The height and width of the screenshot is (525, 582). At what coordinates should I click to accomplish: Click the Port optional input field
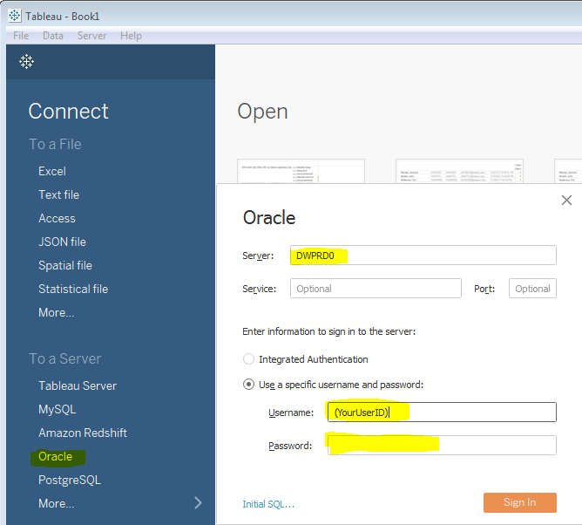(x=532, y=289)
